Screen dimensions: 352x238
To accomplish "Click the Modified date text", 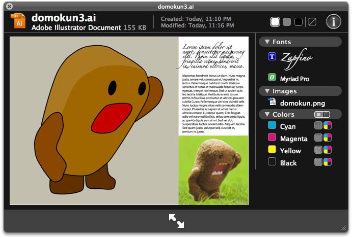I will (x=197, y=25).
